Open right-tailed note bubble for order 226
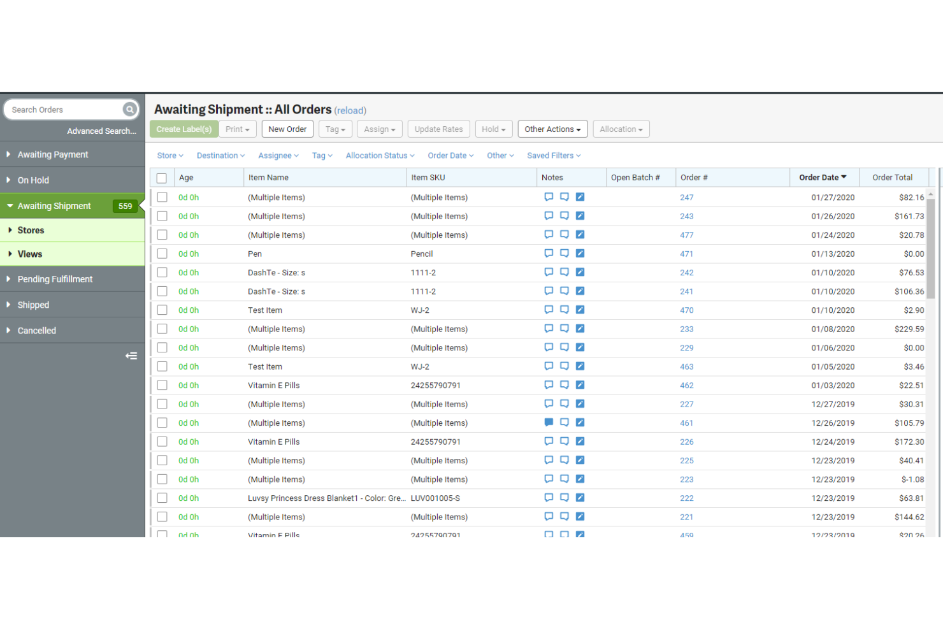943x629 pixels. point(565,442)
